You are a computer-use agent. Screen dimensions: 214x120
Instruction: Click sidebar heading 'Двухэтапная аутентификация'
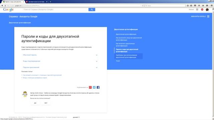click(x=126, y=29)
